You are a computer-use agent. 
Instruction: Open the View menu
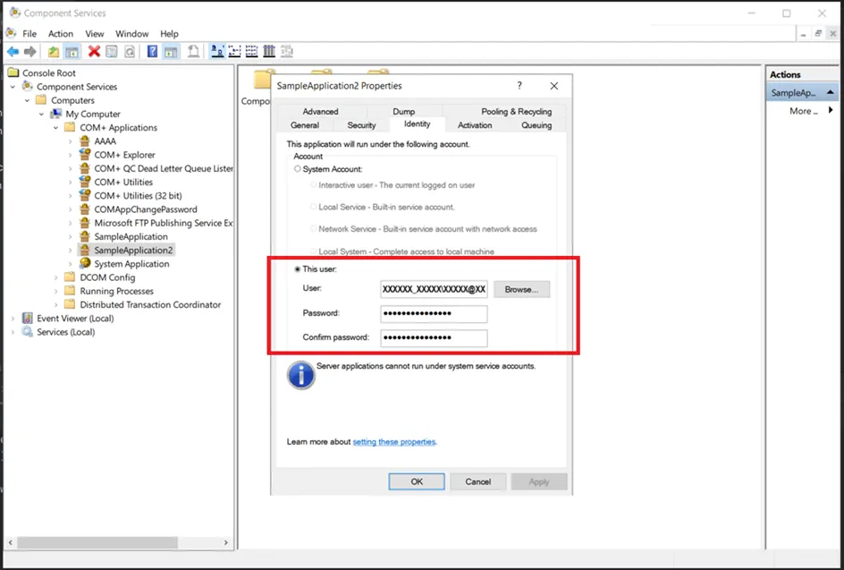(x=94, y=33)
